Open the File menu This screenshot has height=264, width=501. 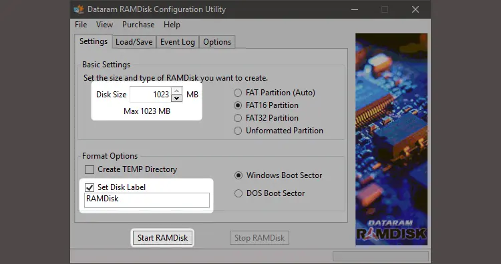[81, 25]
